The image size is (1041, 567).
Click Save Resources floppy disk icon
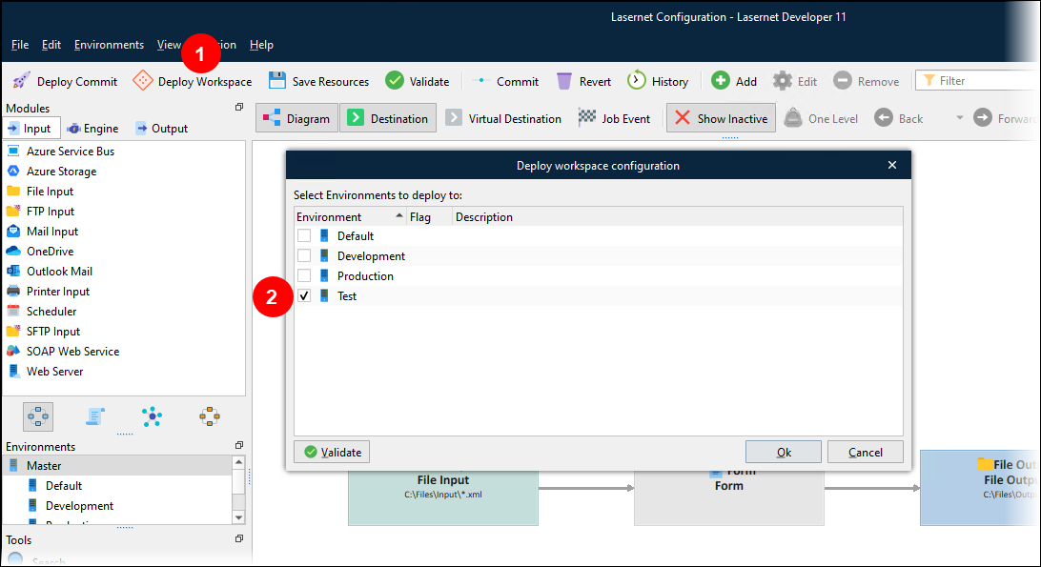click(276, 80)
